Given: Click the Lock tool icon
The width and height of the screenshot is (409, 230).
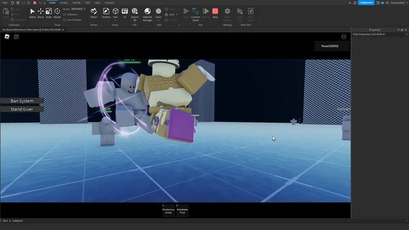Looking at the screenshot, I should pyautogui.click(x=166, y=15).
